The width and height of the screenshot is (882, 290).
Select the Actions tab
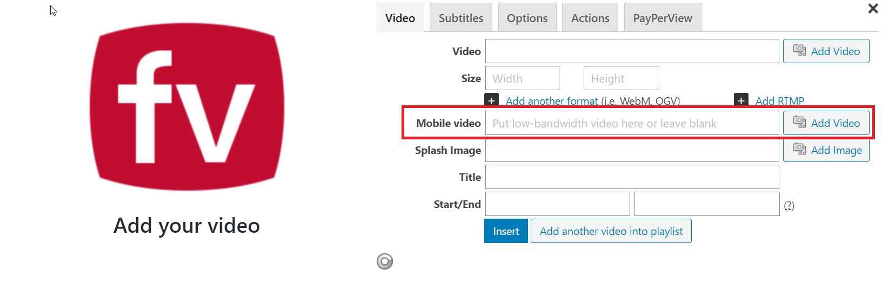pyautogui.click(x=590, y=18)
